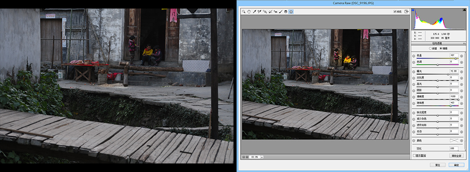The height and width of the screenshot is (172, 470).
Task: Click minus icon beside 对比度 slider
Action: pos(414,78)
